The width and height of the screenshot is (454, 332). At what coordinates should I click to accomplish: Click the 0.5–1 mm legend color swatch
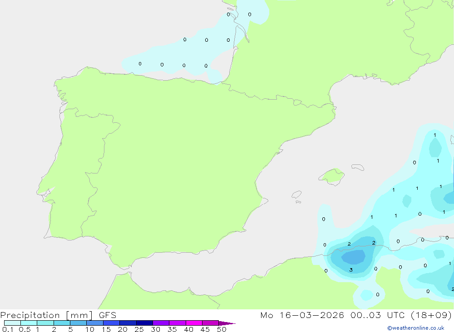pyautogui.click(x=29, y=323)
